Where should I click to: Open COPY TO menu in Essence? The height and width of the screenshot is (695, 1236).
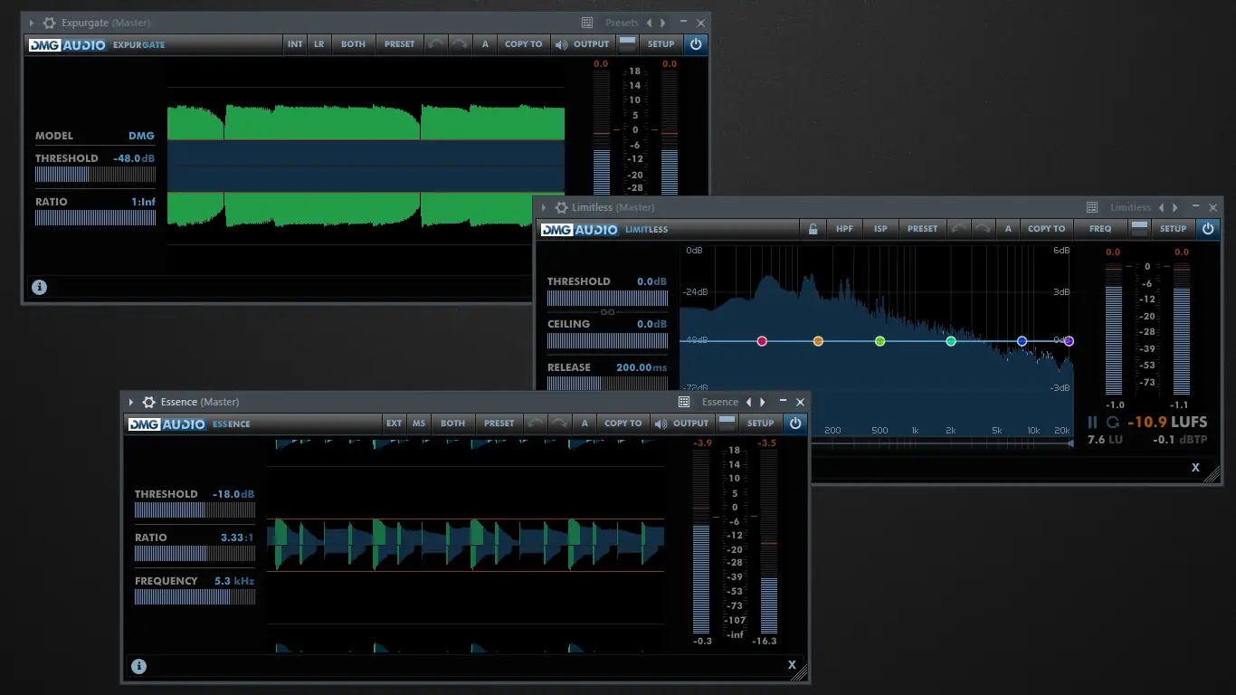point(623,423)
